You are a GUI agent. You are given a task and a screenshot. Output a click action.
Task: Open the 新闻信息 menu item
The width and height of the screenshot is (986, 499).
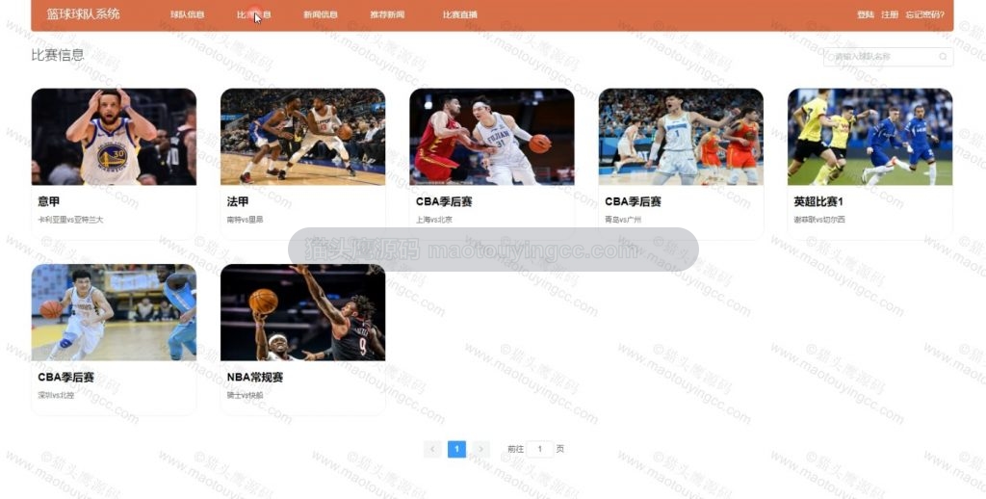click(x=320, y=14)
